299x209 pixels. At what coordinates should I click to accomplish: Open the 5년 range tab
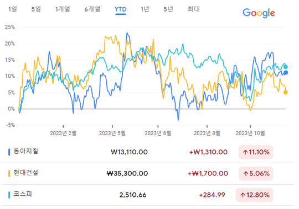coord(168,9)
